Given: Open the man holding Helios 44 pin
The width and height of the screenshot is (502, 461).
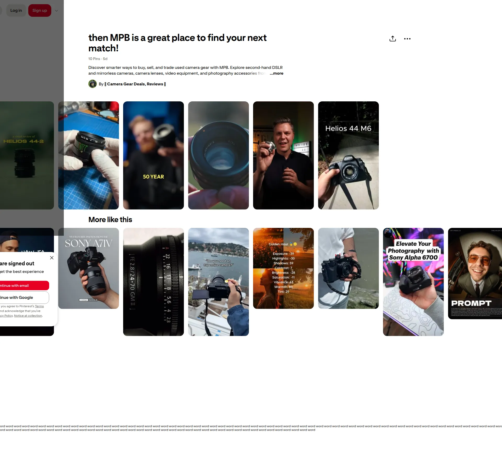Looking at the screenshot, I should point(283,155).
